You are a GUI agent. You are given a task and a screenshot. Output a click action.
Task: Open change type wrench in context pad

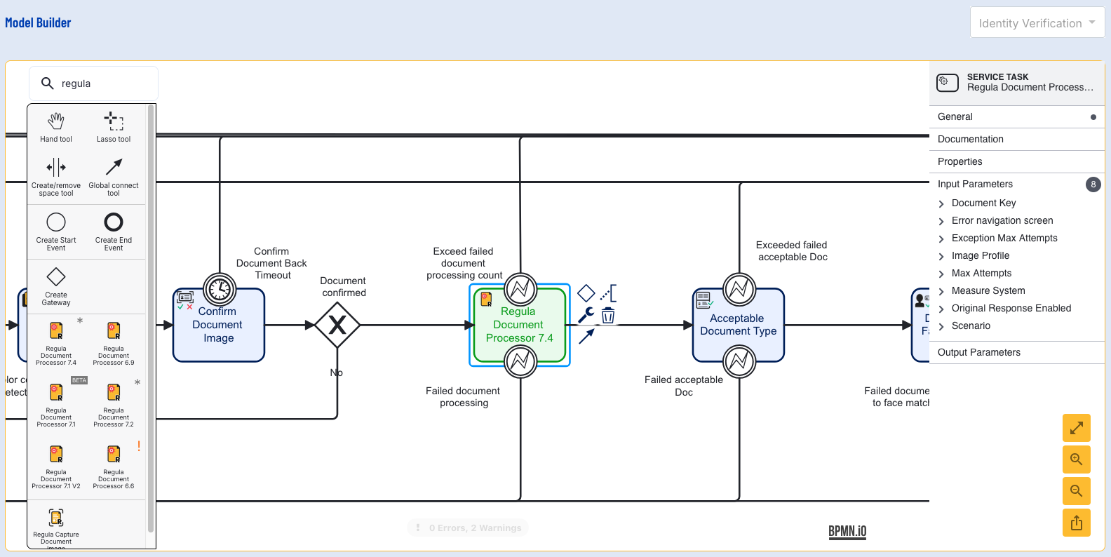point(586,315)
